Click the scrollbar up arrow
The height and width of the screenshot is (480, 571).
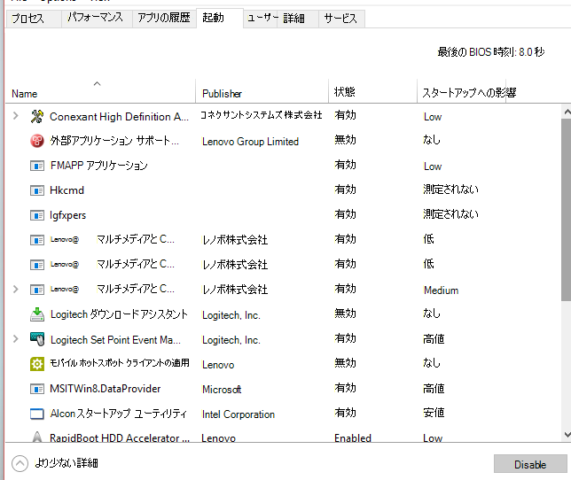coord(567,112)
